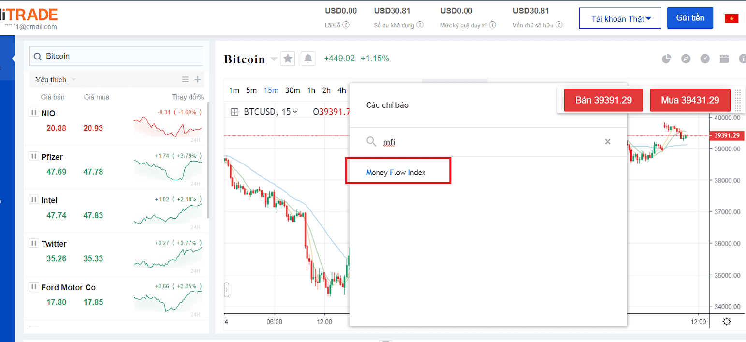Click the compass icon above the chart
Viewport: 746px width, 342px height.
tap(686, 59)
